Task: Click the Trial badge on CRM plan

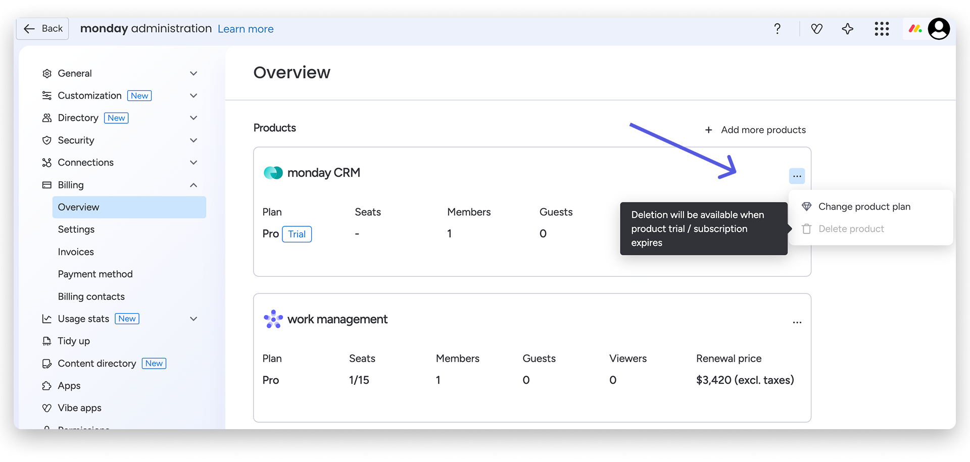Action: [297, 234]
